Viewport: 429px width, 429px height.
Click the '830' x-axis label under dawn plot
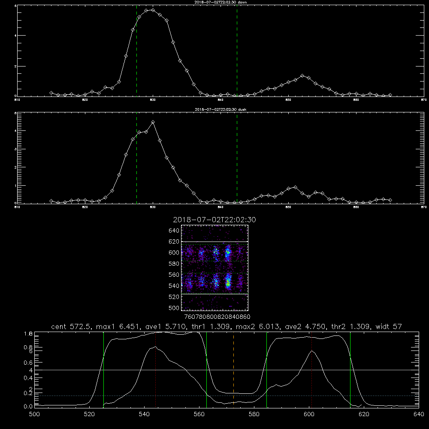coord(153,100)
